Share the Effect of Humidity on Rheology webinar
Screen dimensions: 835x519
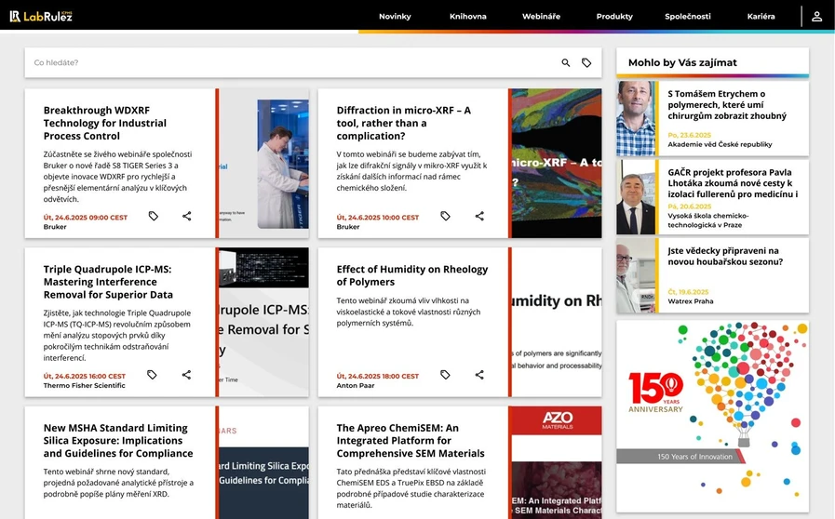click(479, 375)
